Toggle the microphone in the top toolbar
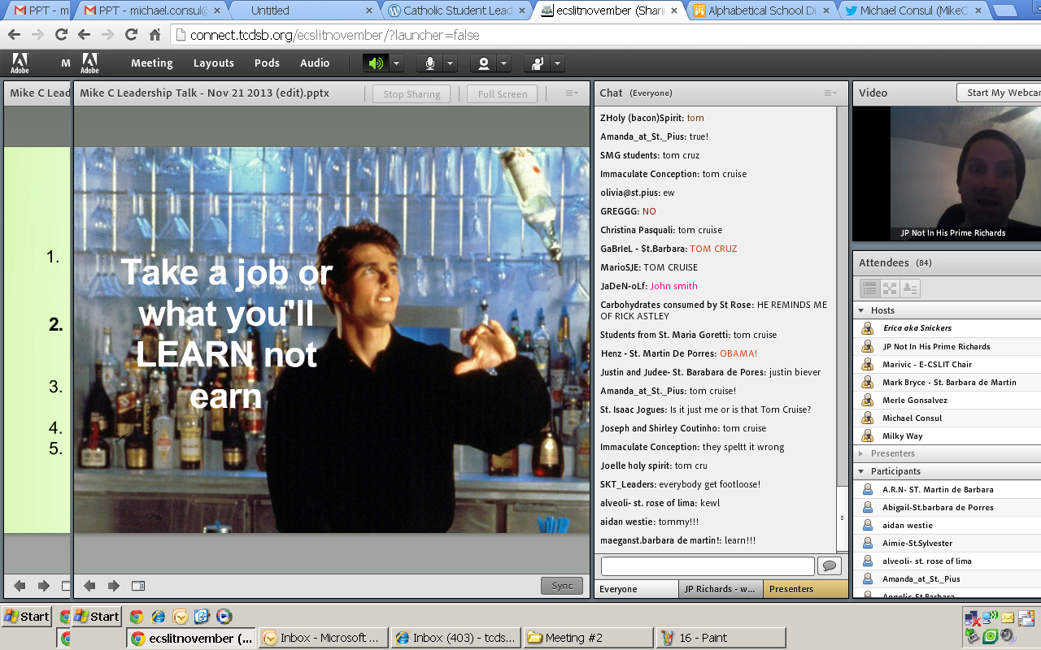This screenshot has width=1041, height=650. (x=429, y=63)
